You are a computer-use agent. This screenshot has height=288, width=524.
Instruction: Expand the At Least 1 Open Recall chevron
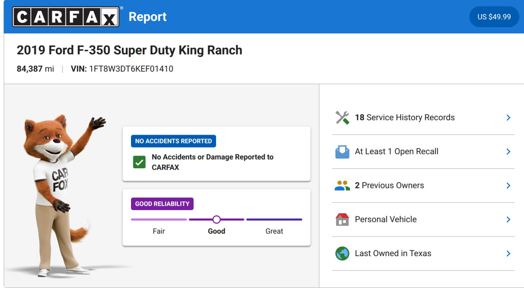point(508,152)
